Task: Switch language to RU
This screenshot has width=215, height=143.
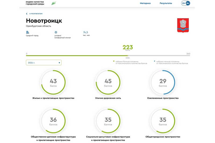Action: coord(188,3)
